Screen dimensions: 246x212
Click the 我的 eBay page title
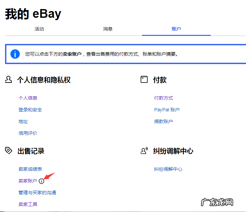(33, 14)
